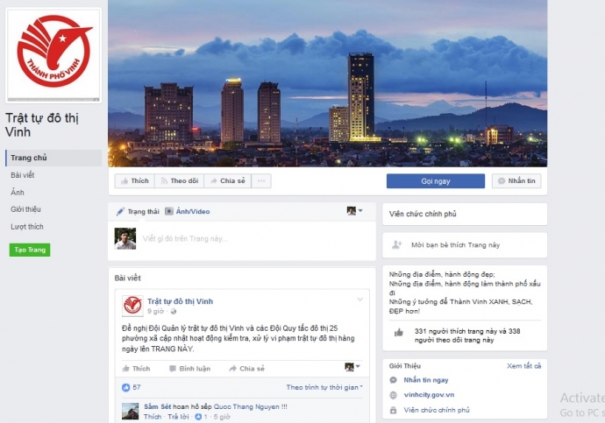Open the post options chevron dropdown
The image size is (605, 423).
359,300
